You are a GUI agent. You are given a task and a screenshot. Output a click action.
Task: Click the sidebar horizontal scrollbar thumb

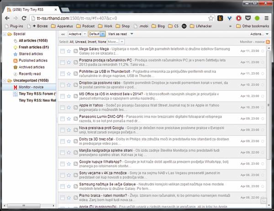click(x=24, y=206)
